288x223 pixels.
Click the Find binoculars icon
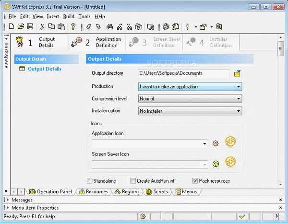(x=110, y=27)
